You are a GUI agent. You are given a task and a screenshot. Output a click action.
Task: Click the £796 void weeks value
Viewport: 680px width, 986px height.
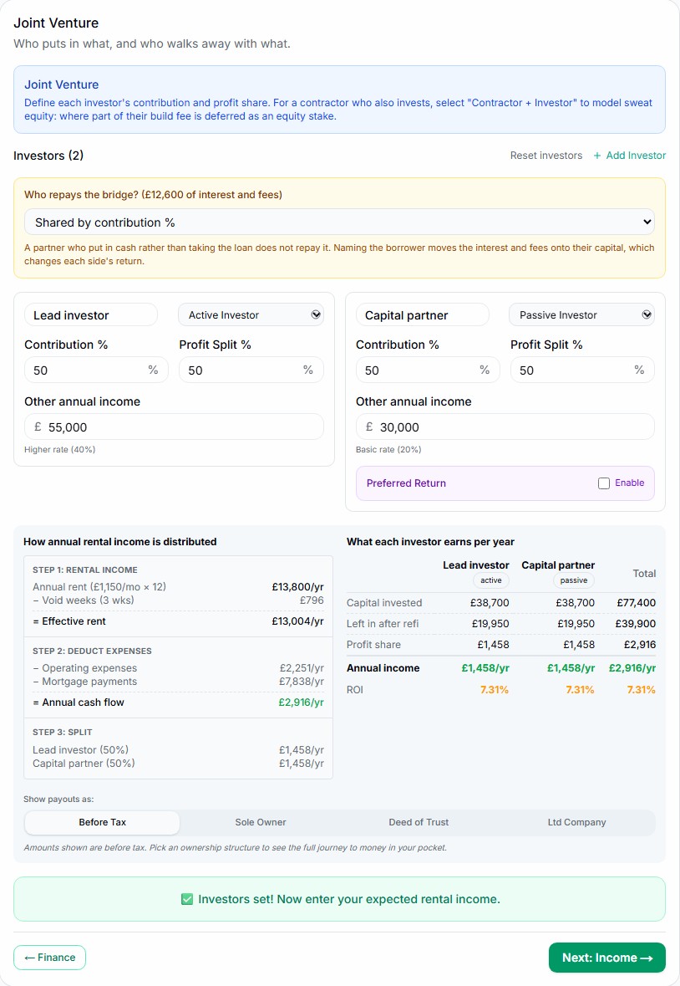[x=312, y=600]
